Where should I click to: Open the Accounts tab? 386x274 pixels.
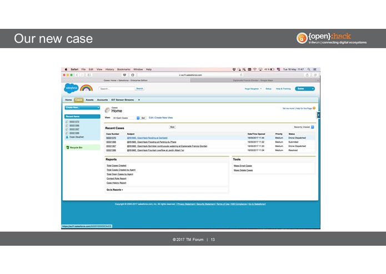point(102,100)
